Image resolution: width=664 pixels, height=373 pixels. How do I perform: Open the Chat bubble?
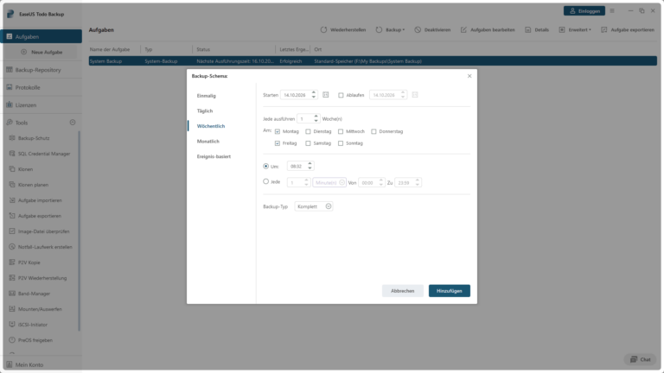tap(641, 359)
